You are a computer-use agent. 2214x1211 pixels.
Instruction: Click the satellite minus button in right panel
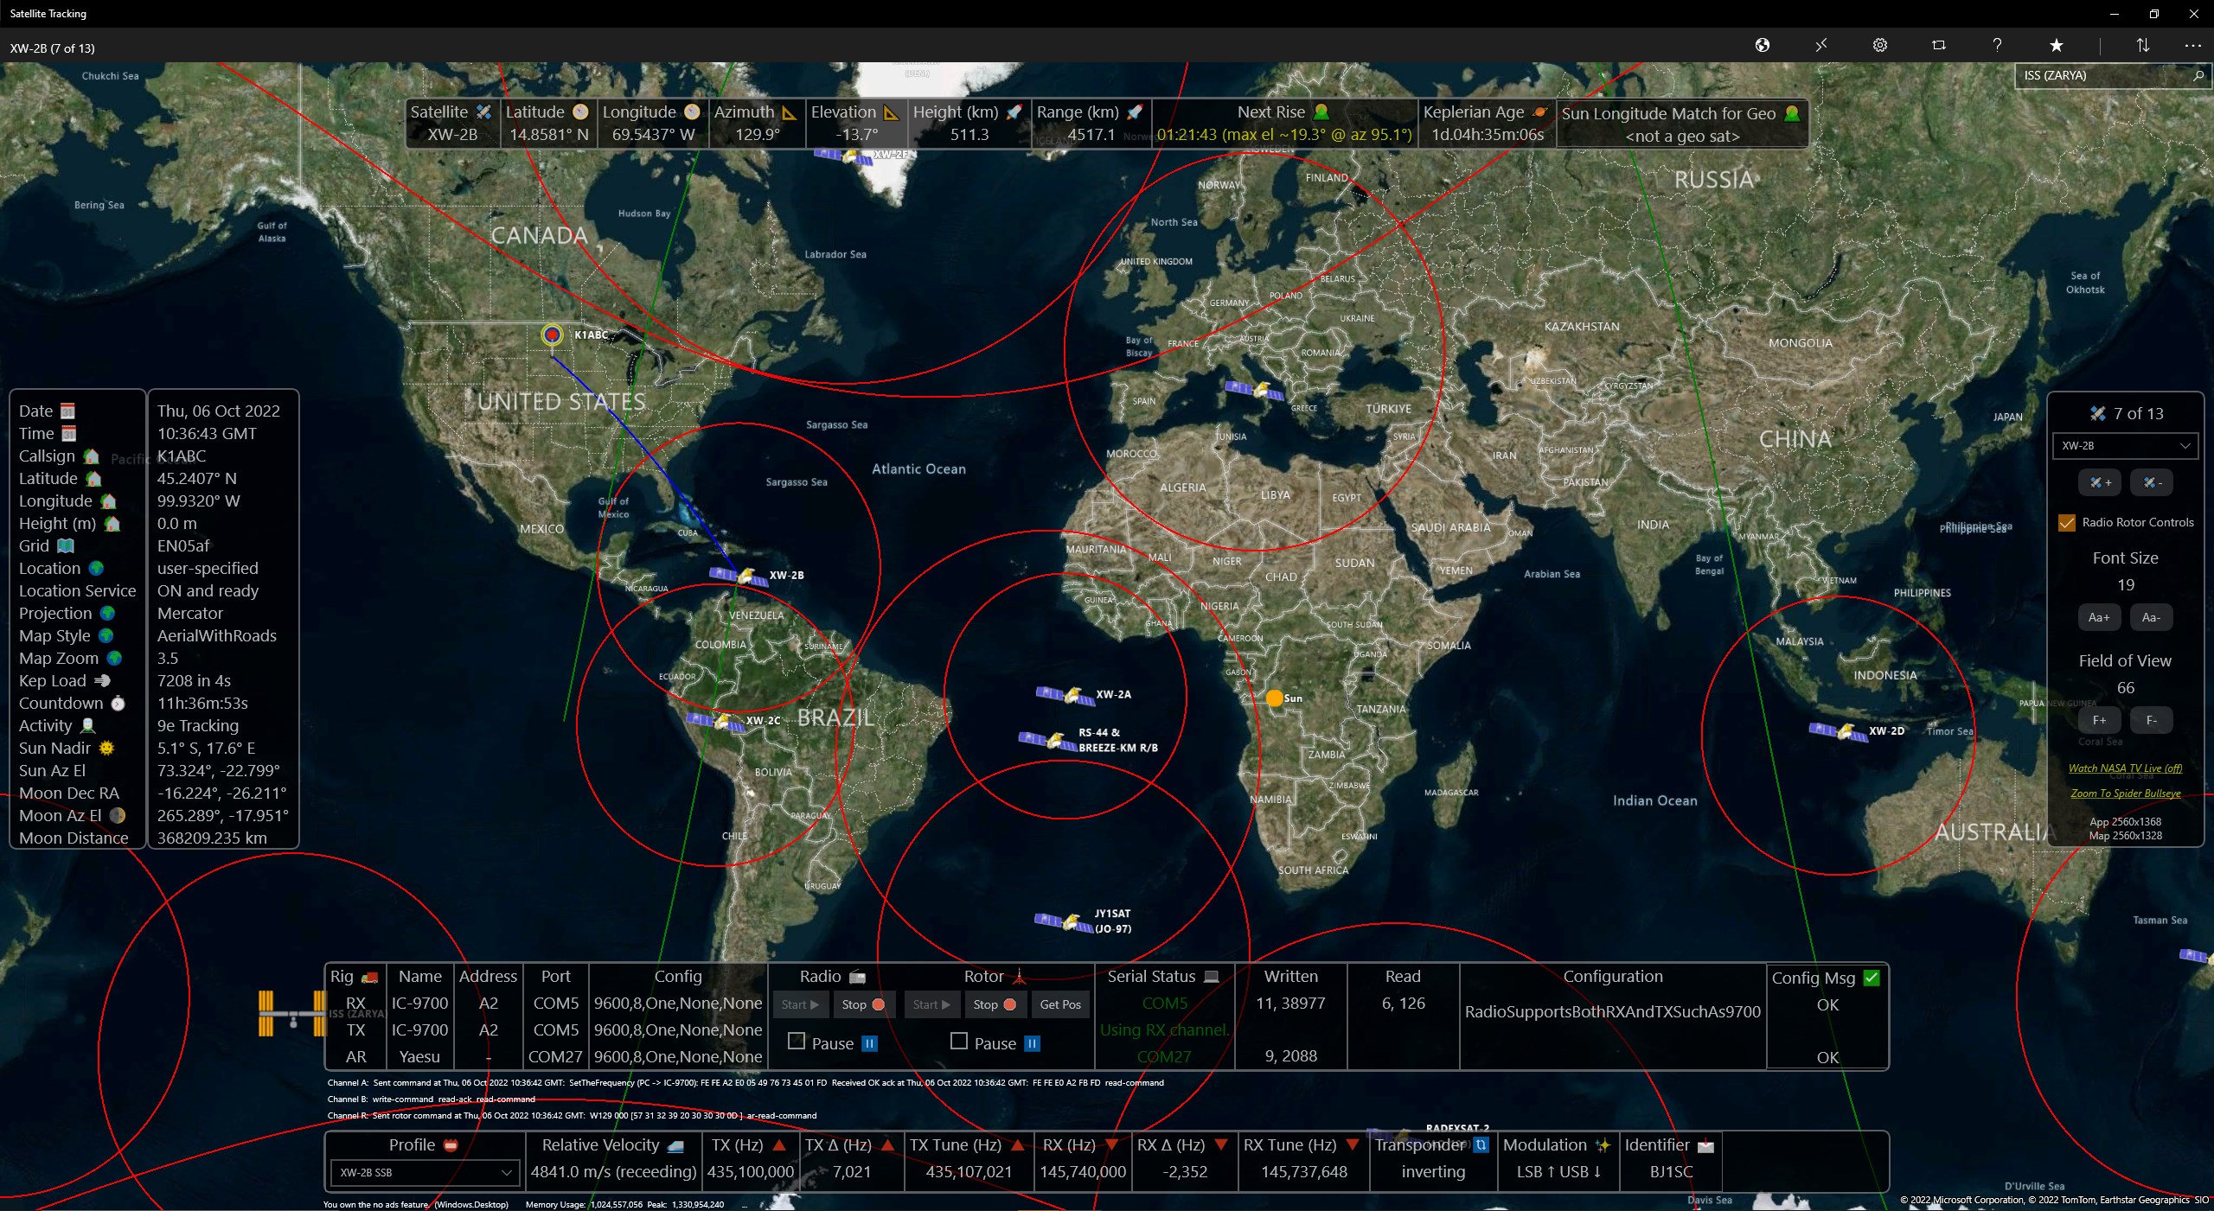(x=2152, y=482)
